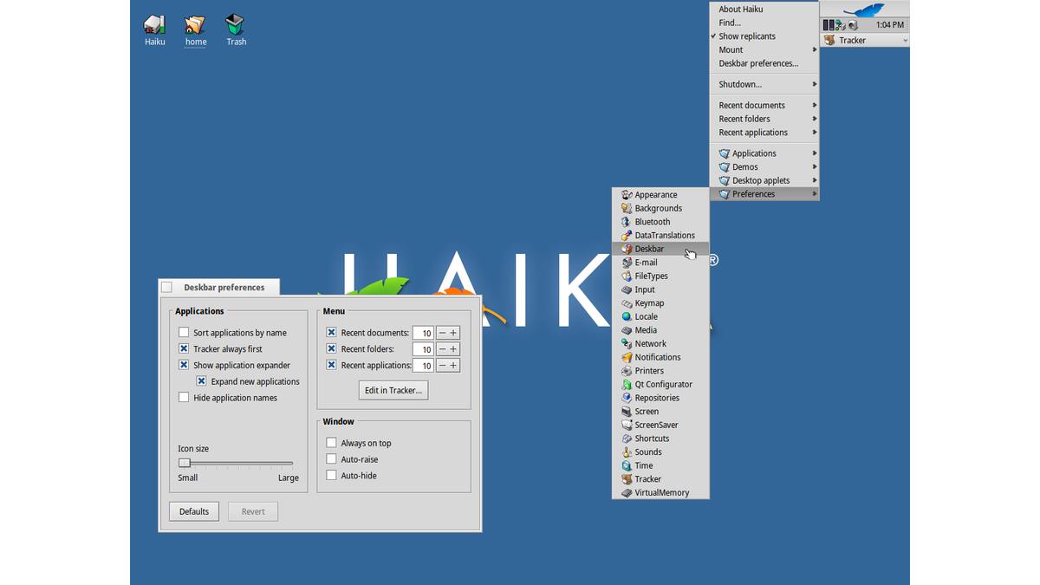Check the Always on top option
The height and width of the screenshot is (585, 1040).
(x=331, y=442)
